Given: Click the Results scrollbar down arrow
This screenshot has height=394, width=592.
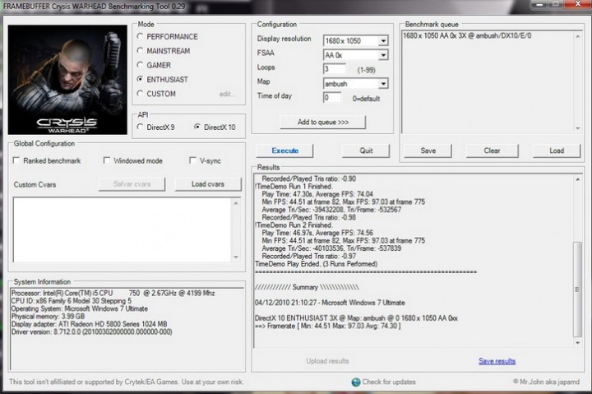Looking at the screenshot, I should tap(578, 343).
